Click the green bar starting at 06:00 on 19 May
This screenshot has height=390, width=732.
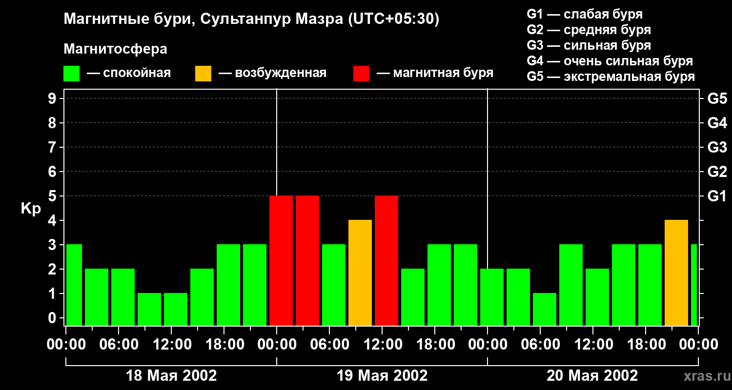[x=334, y=285]
